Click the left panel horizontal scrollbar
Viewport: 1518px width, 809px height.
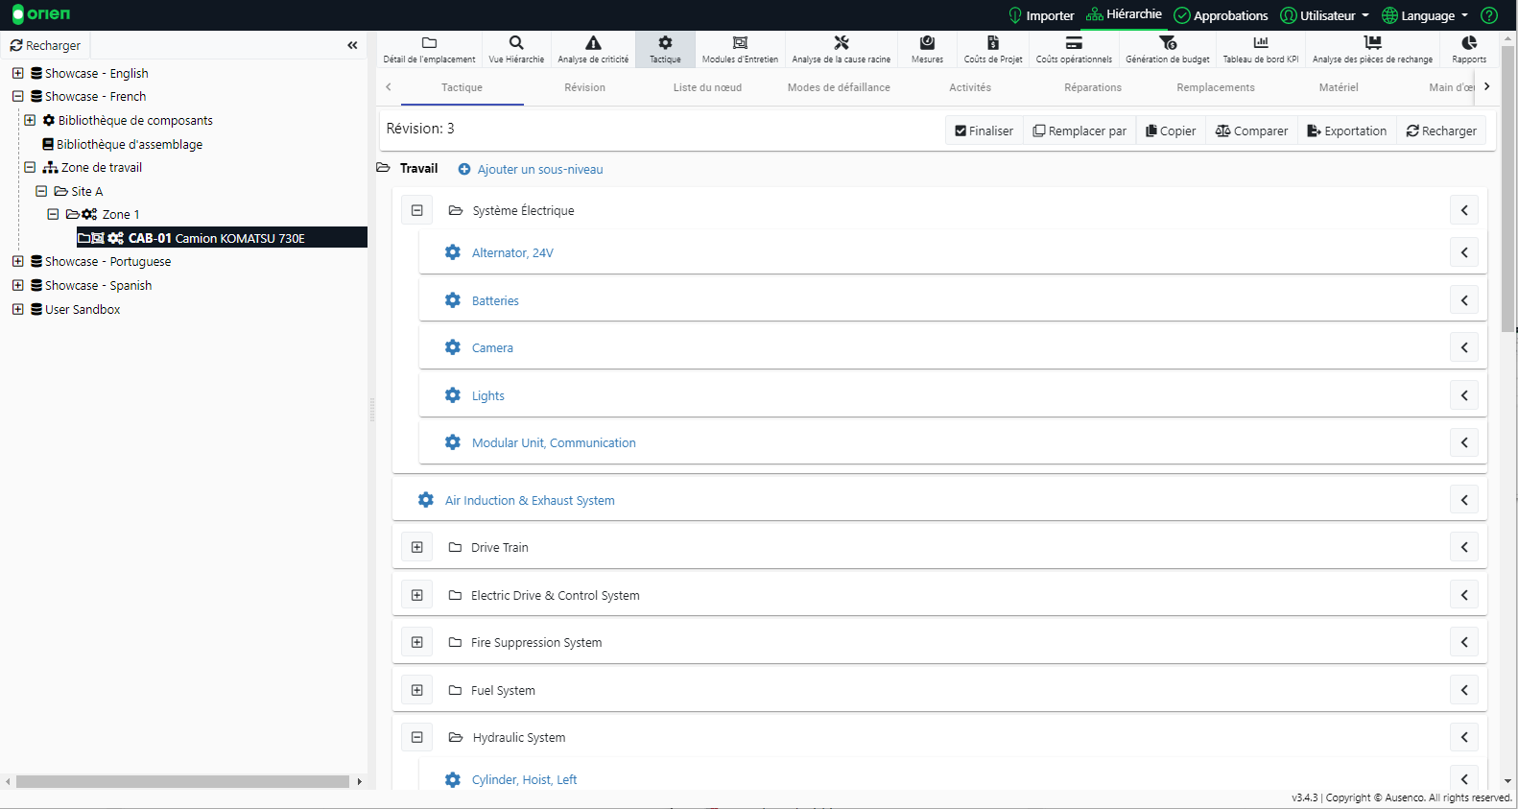[x=182, y=781]
